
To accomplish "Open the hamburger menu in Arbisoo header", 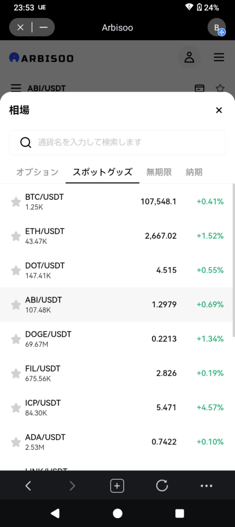I will 219,58.
